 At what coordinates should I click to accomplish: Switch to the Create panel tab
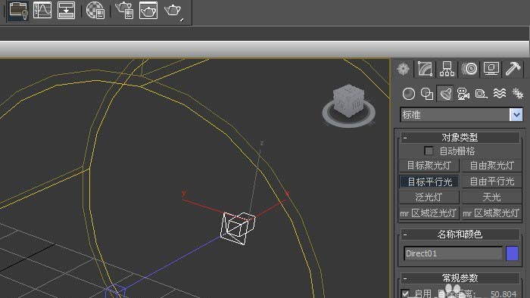(404, 69)
